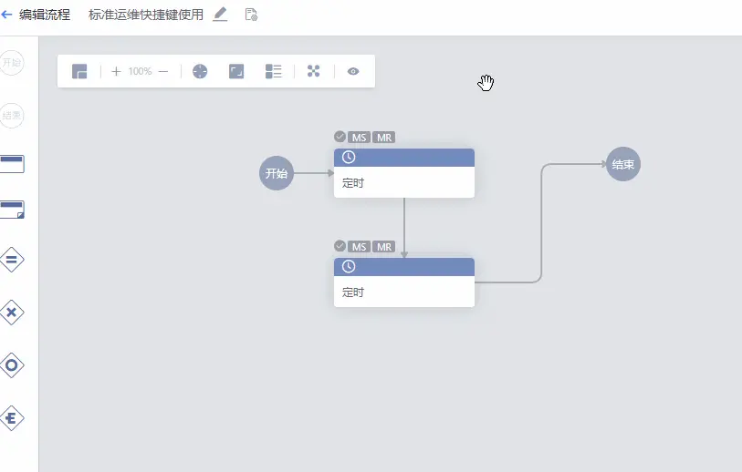Click the square frame-select icon in the toolbar
The width and height of the screenshot is (742, 472).
(236, 71)
